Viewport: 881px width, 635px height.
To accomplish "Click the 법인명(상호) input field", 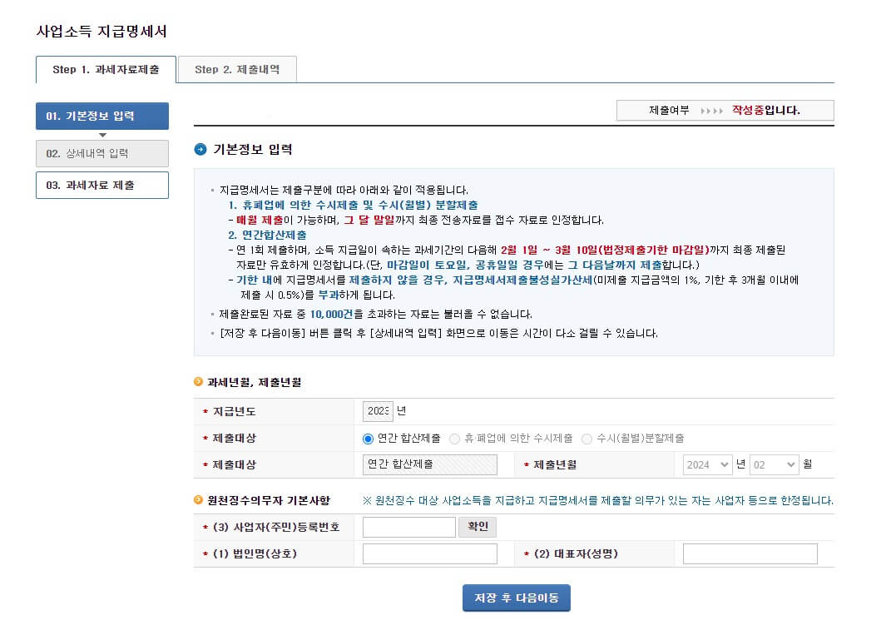I will click(x=428, y=553).
